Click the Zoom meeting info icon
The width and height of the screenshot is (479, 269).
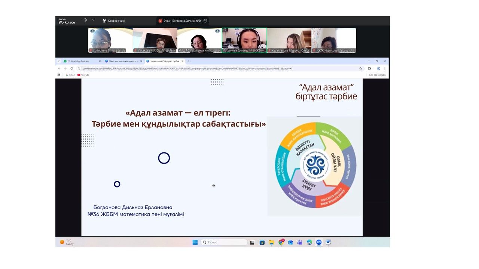[x=85, y=20]
